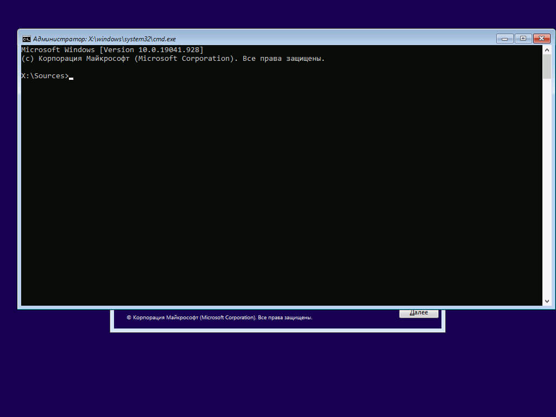This screenshot has height=417, width=556.
Task: Close the Администратор cmd.exe window
Action: point(541,39)
